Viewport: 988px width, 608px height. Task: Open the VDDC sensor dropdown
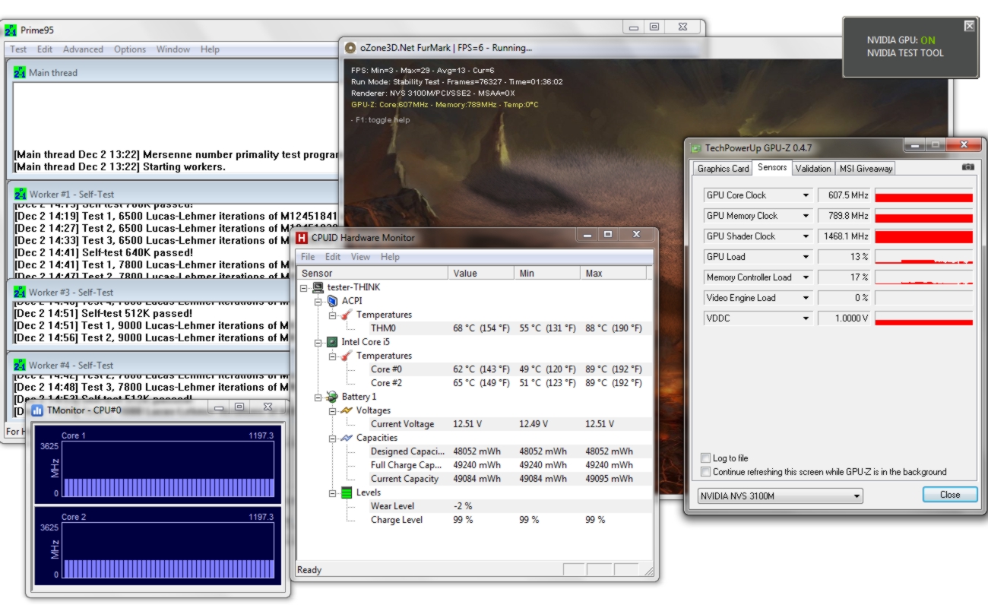click(x=806, y=318)
